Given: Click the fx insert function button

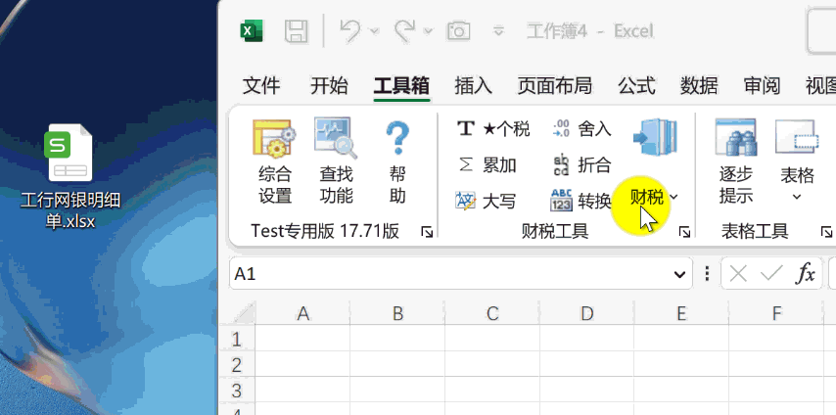Looking at the screenshot, I should tap(805, 275).
